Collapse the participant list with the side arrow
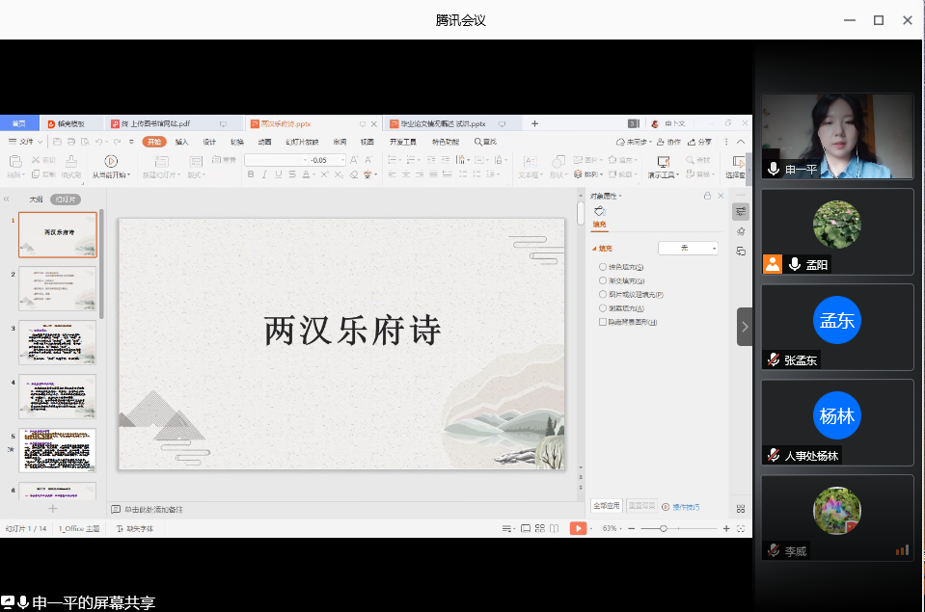This screenshot has height=612, width=925. click(745, 327)
